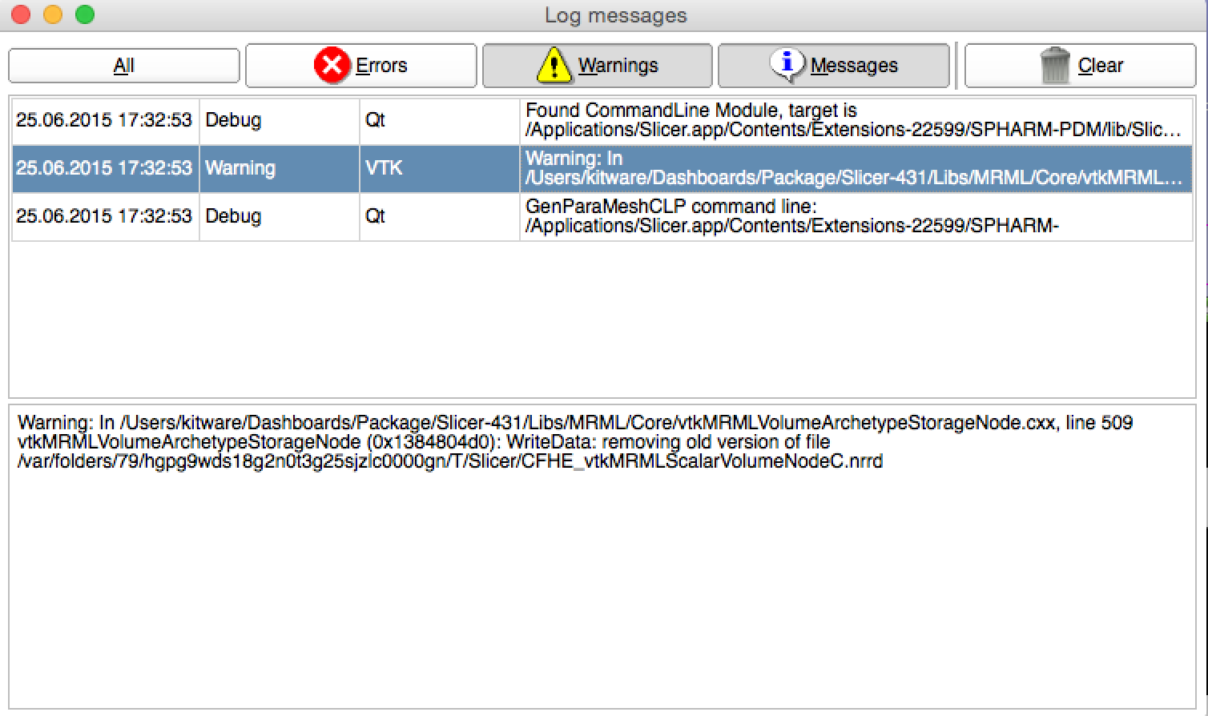Click the red Errors X icon

click(331, 66)
